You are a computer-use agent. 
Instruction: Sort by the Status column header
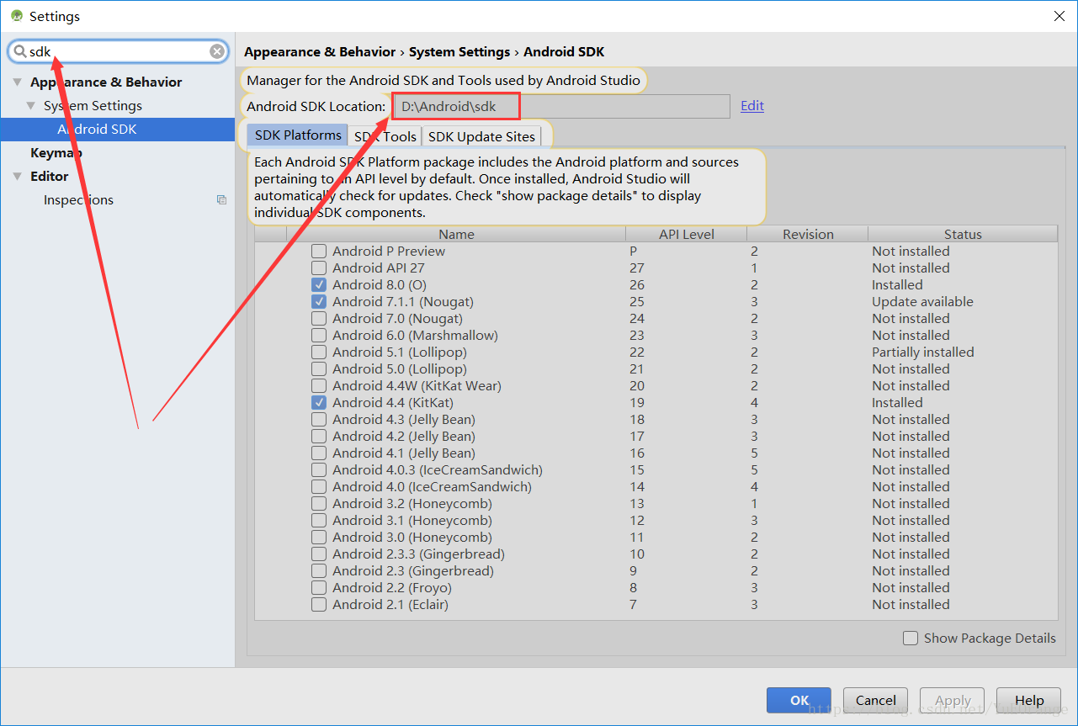point(963,234)
